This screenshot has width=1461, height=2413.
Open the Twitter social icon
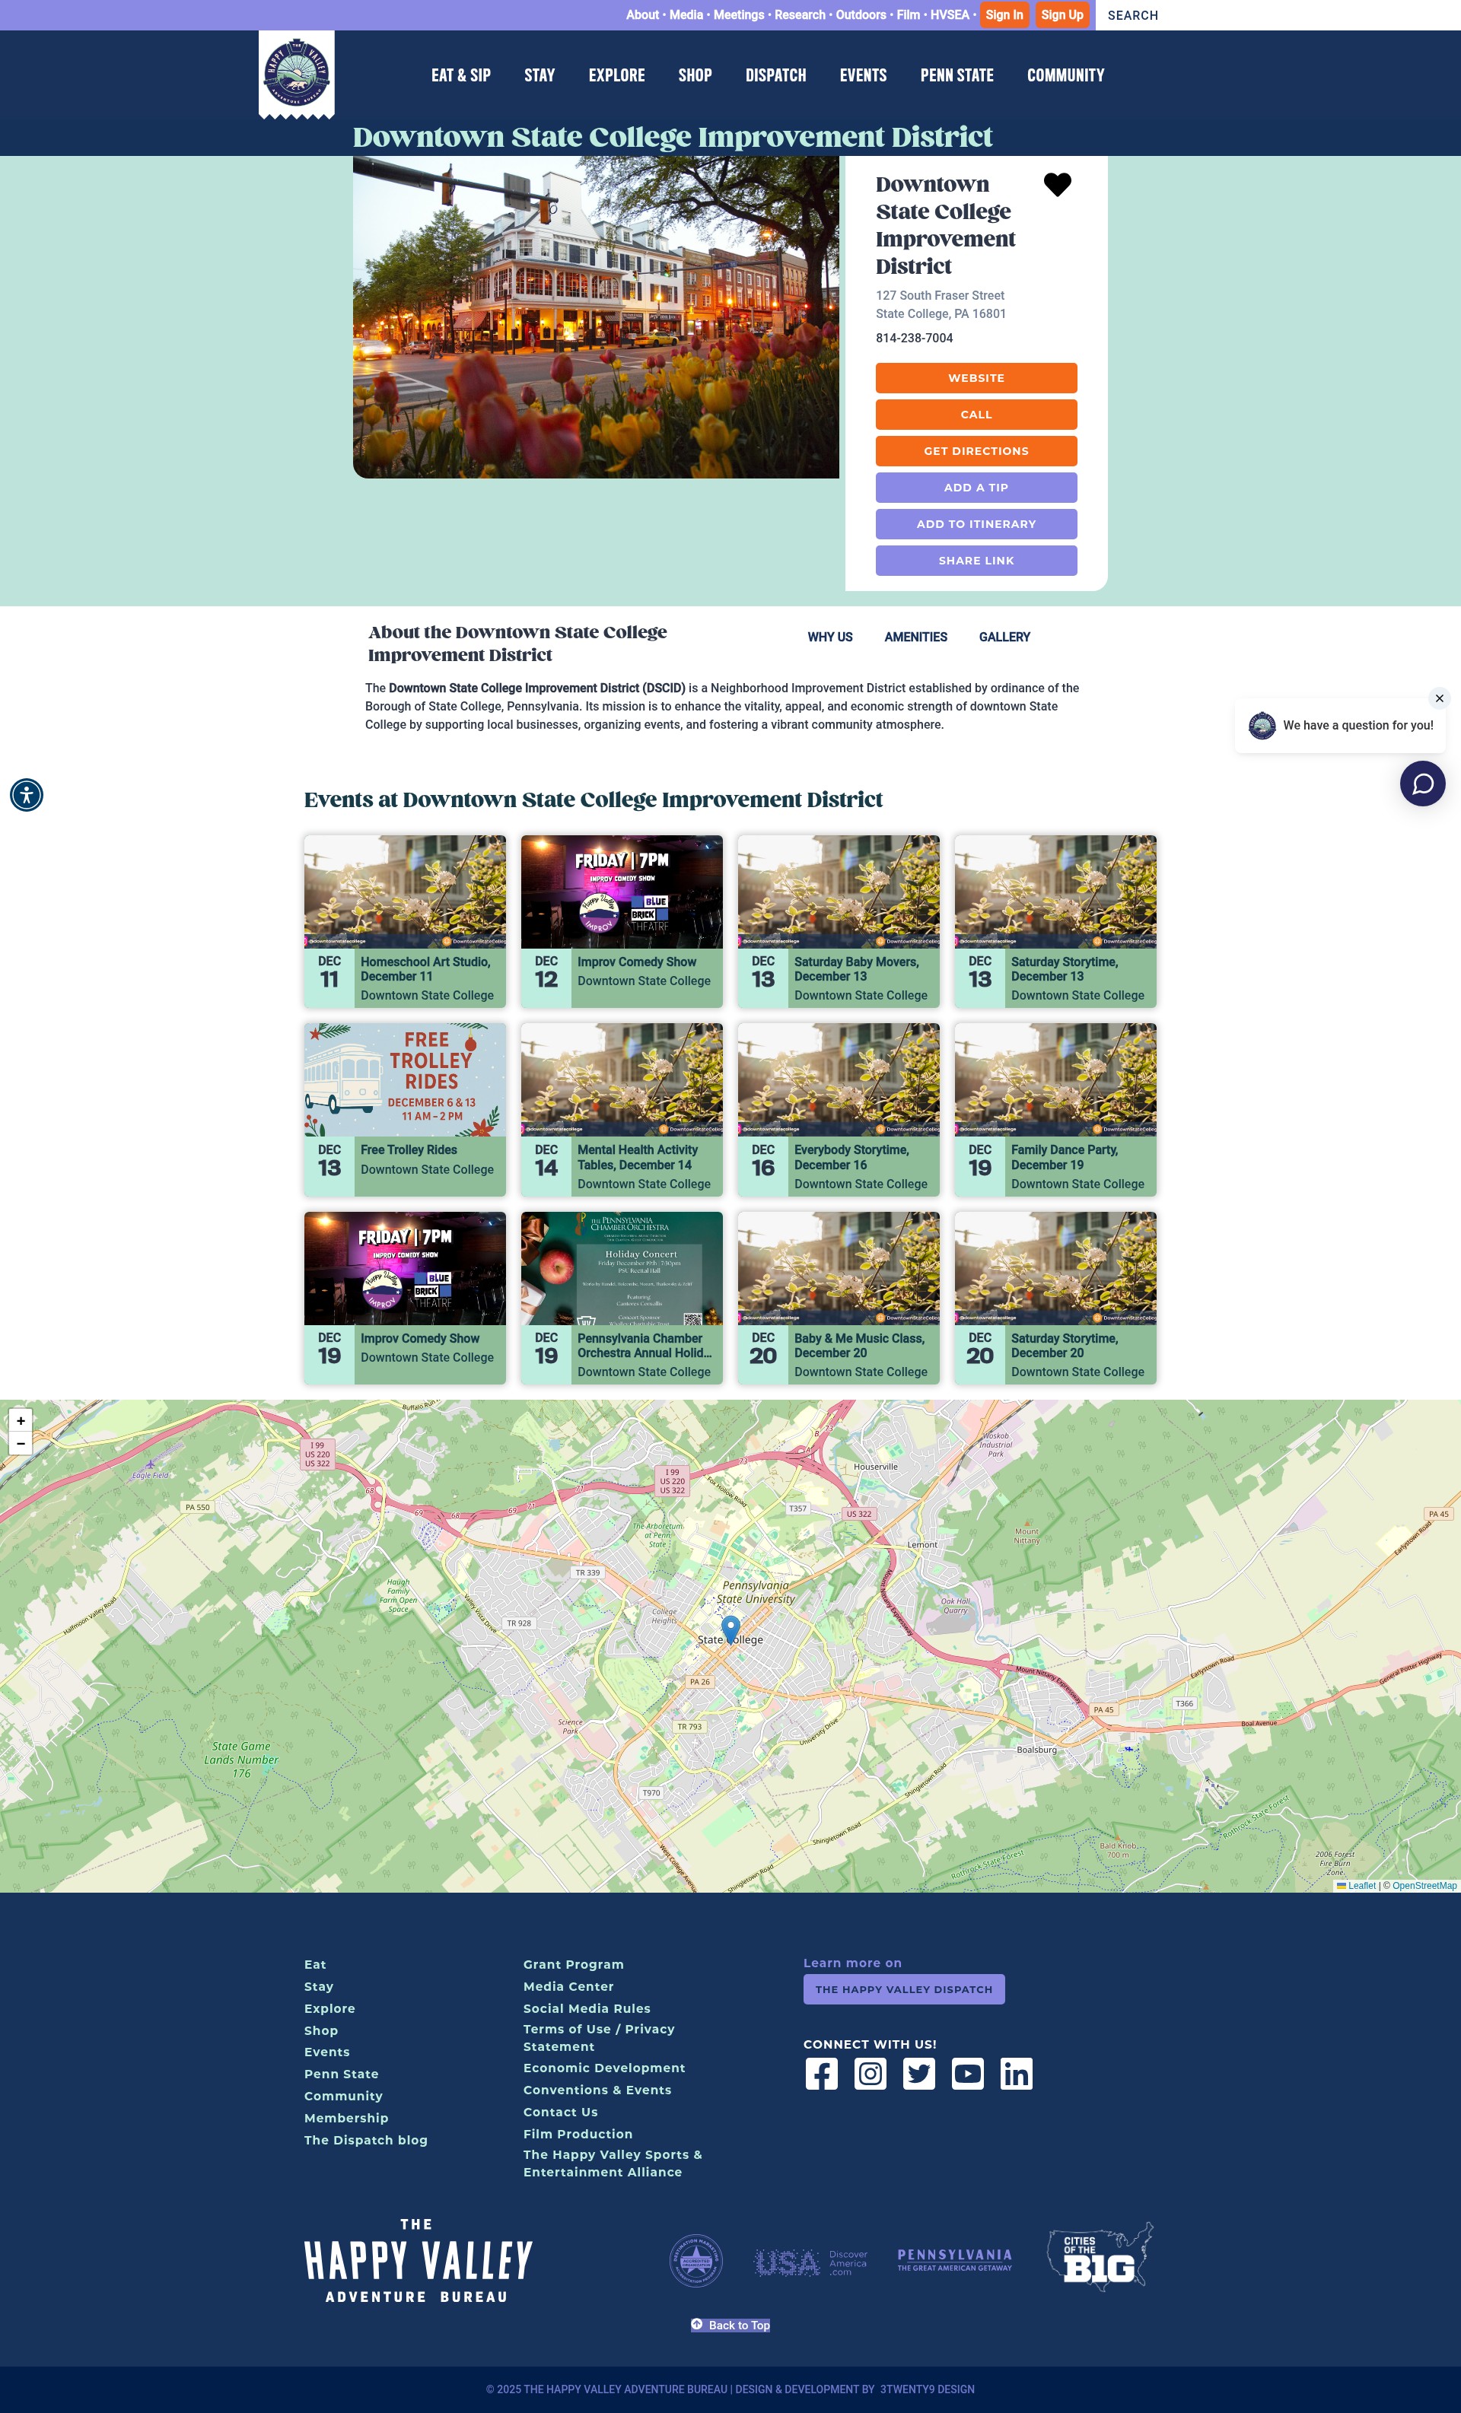918,2073
